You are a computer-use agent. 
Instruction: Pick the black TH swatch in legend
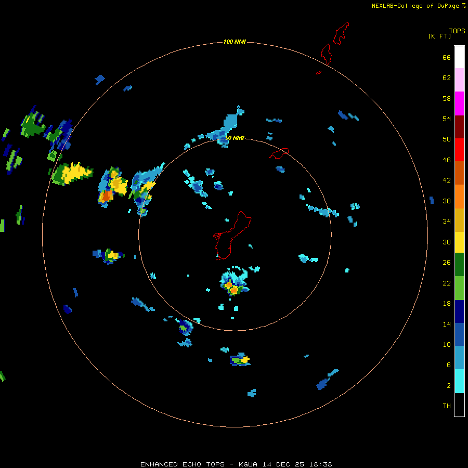click(x=459, y=405)
